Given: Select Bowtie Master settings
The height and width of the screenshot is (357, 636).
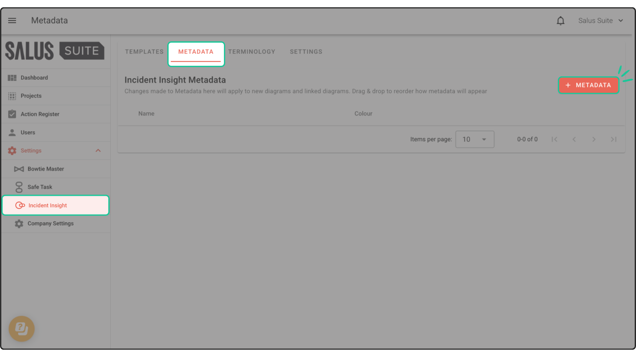Looking at the screenshot, I should click(x=46, y=169).
